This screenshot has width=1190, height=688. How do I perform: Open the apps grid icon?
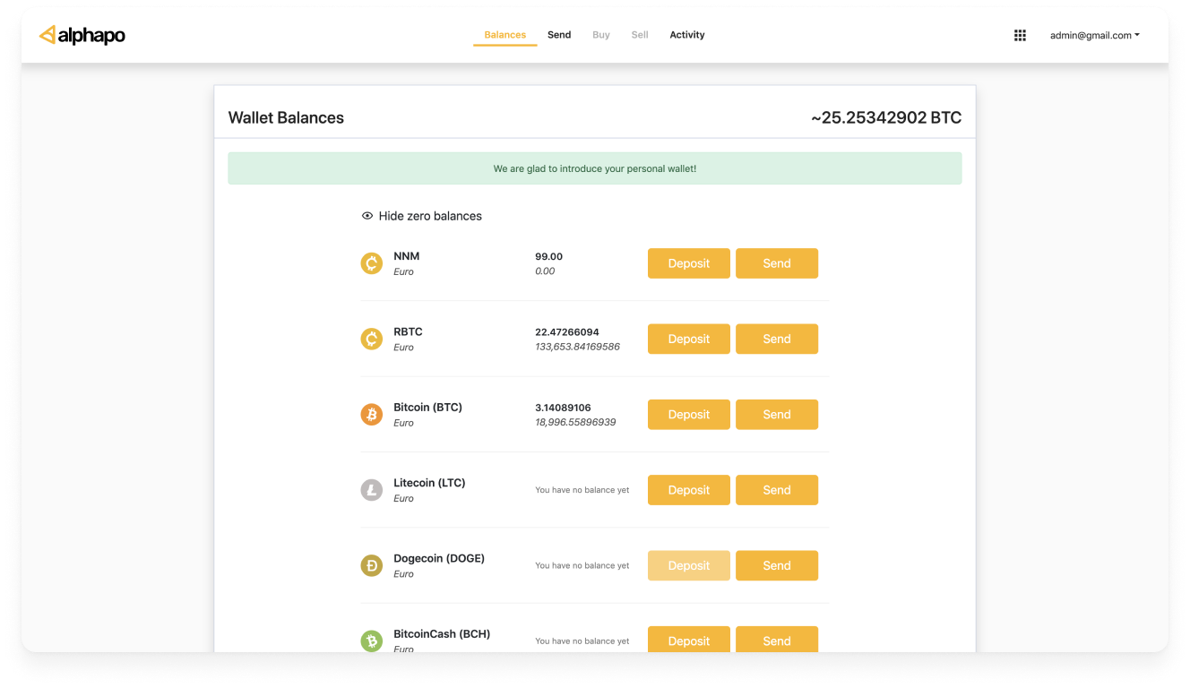point(1020,35)
